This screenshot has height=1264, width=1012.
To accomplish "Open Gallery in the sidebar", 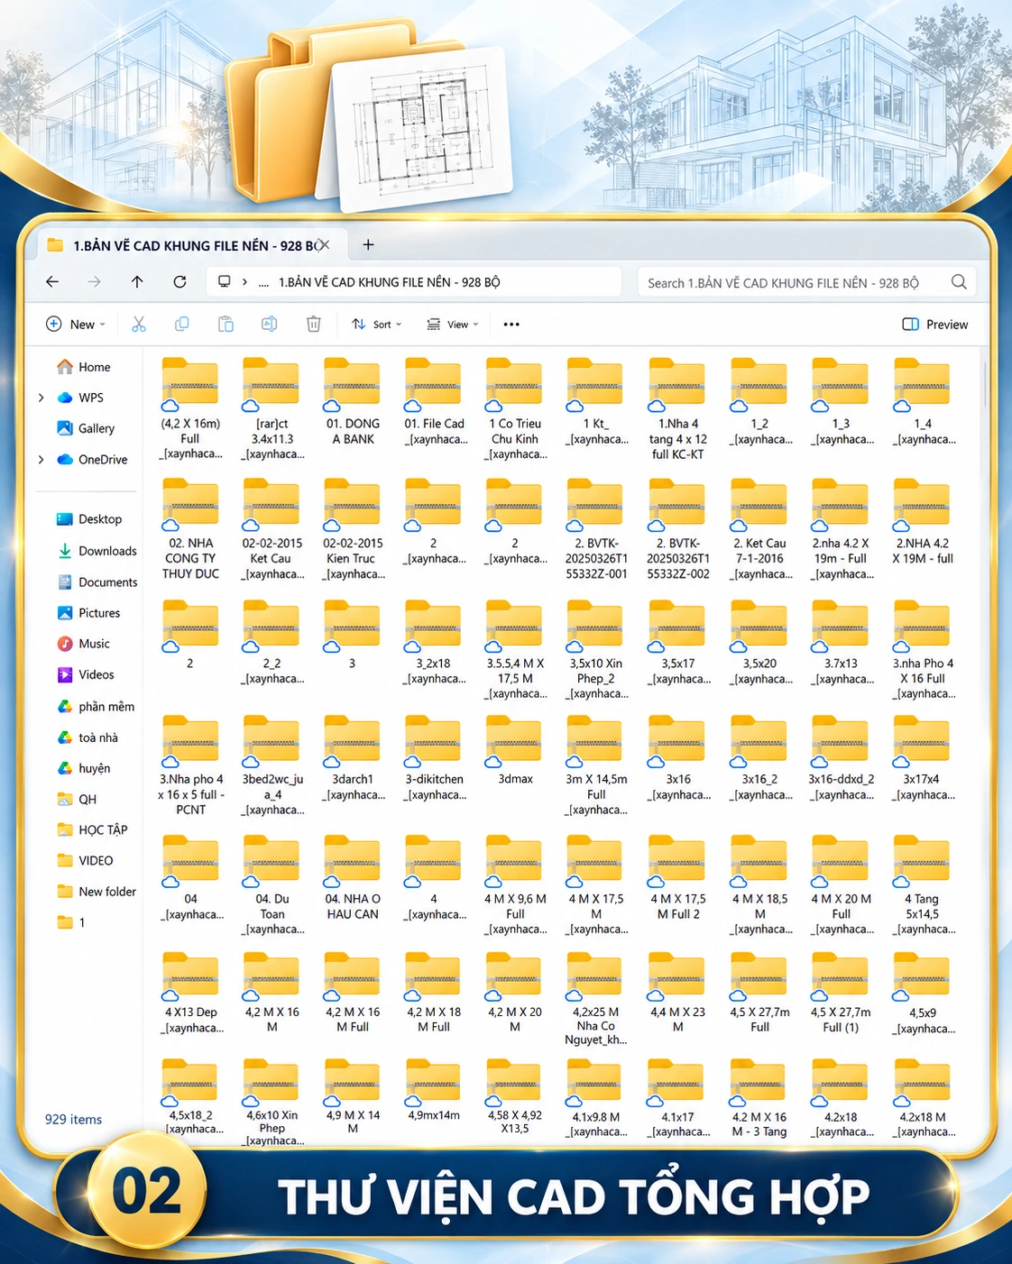I will coord(86,428).
